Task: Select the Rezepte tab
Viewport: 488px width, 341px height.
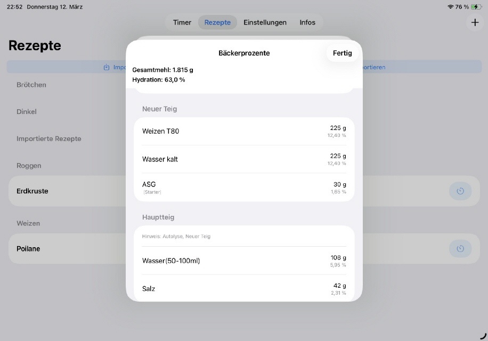Action: (217, 22)
